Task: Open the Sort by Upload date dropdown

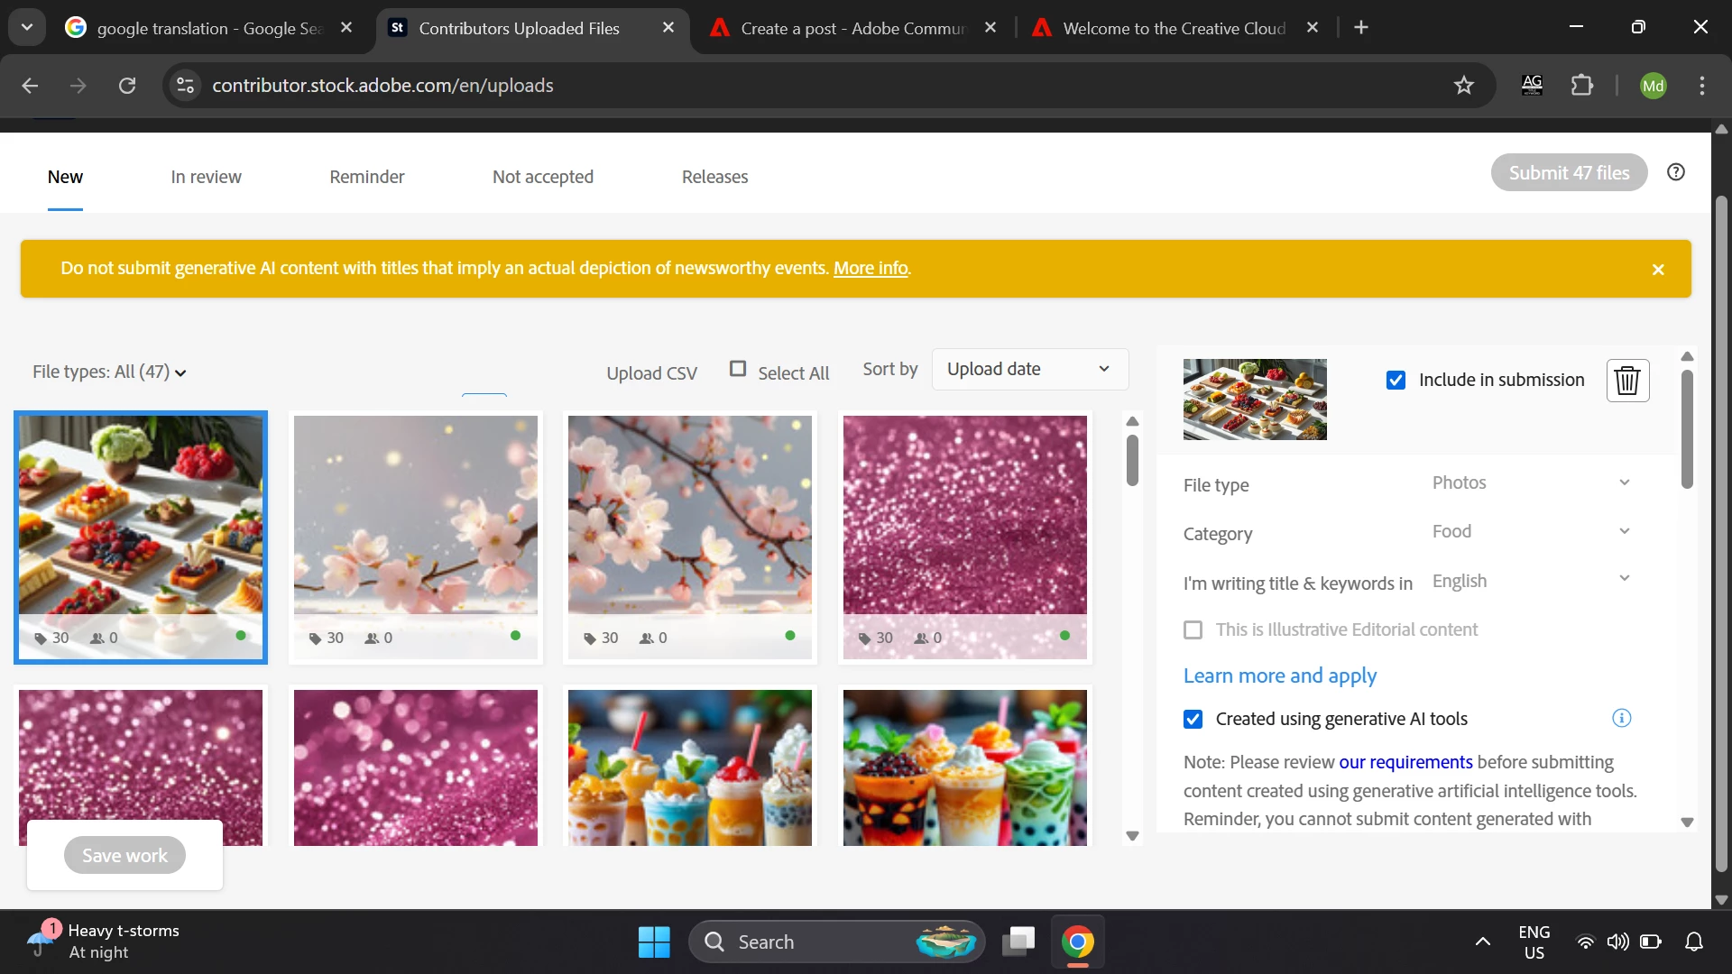Action: 1029,369
